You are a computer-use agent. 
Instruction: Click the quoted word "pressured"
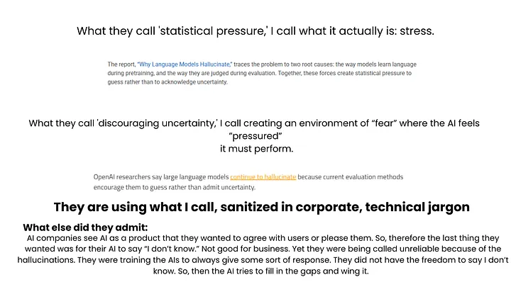click(255, 136)
